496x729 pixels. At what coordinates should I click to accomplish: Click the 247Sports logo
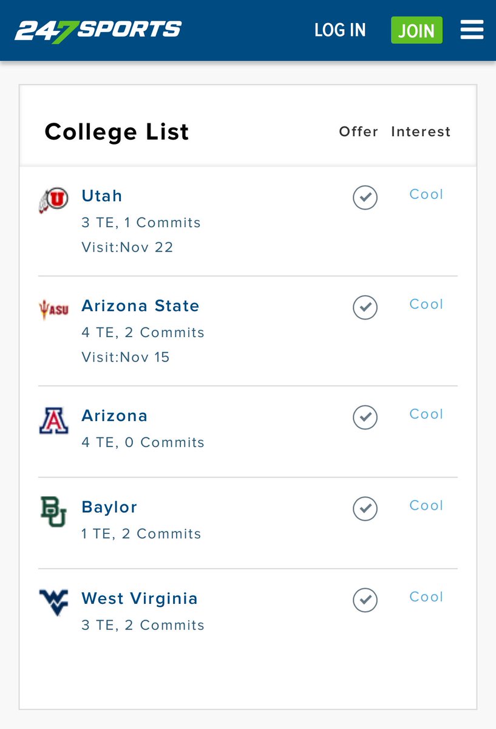click(x=98, y=30)
